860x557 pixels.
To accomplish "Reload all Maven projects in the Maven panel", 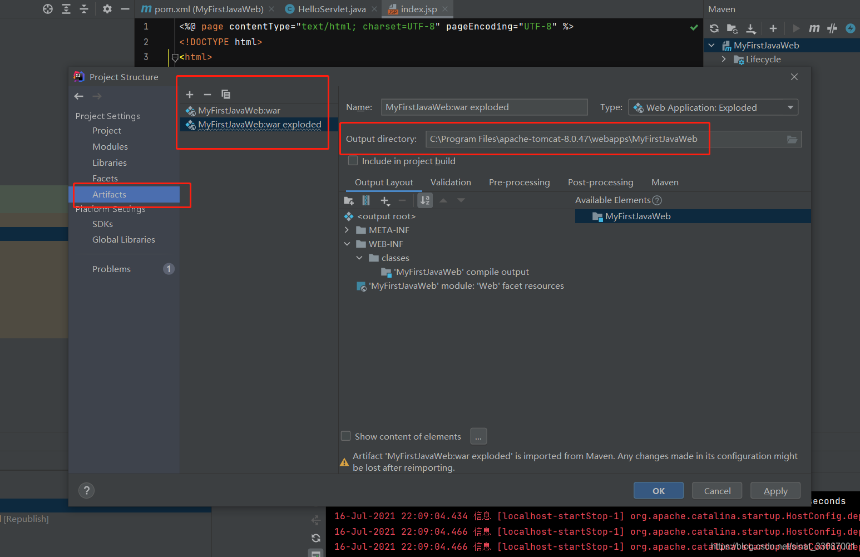I will tap(714, 28).
